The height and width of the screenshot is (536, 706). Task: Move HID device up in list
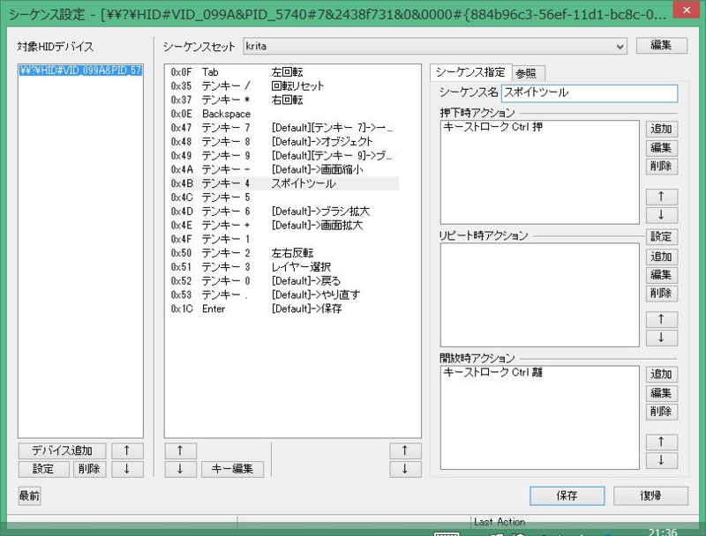(127, 450)
